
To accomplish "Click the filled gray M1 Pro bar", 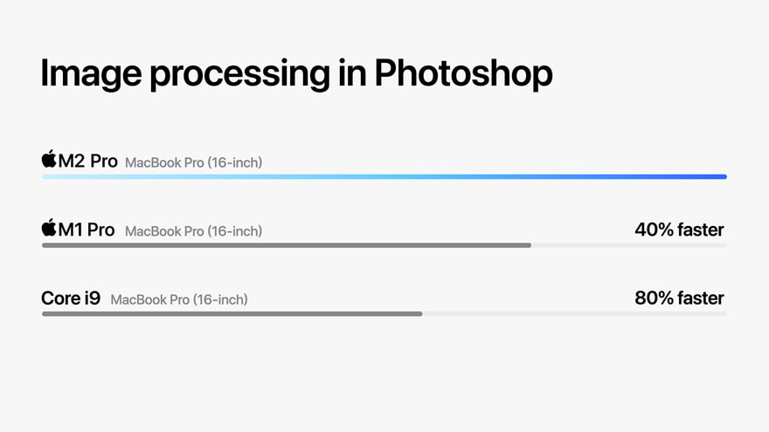I will point(287,245).
